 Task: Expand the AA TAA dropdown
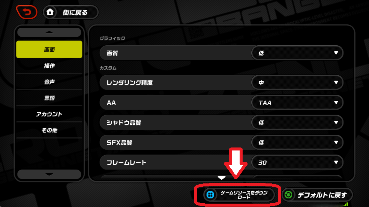click(297, 103)
